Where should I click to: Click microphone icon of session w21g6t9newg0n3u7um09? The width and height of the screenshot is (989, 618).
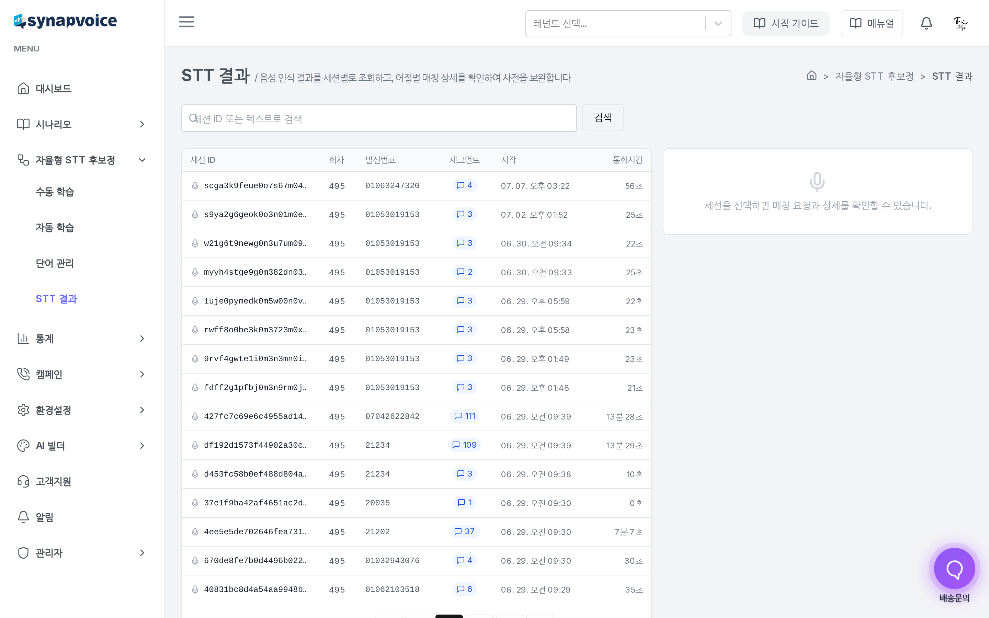(195, 244)
